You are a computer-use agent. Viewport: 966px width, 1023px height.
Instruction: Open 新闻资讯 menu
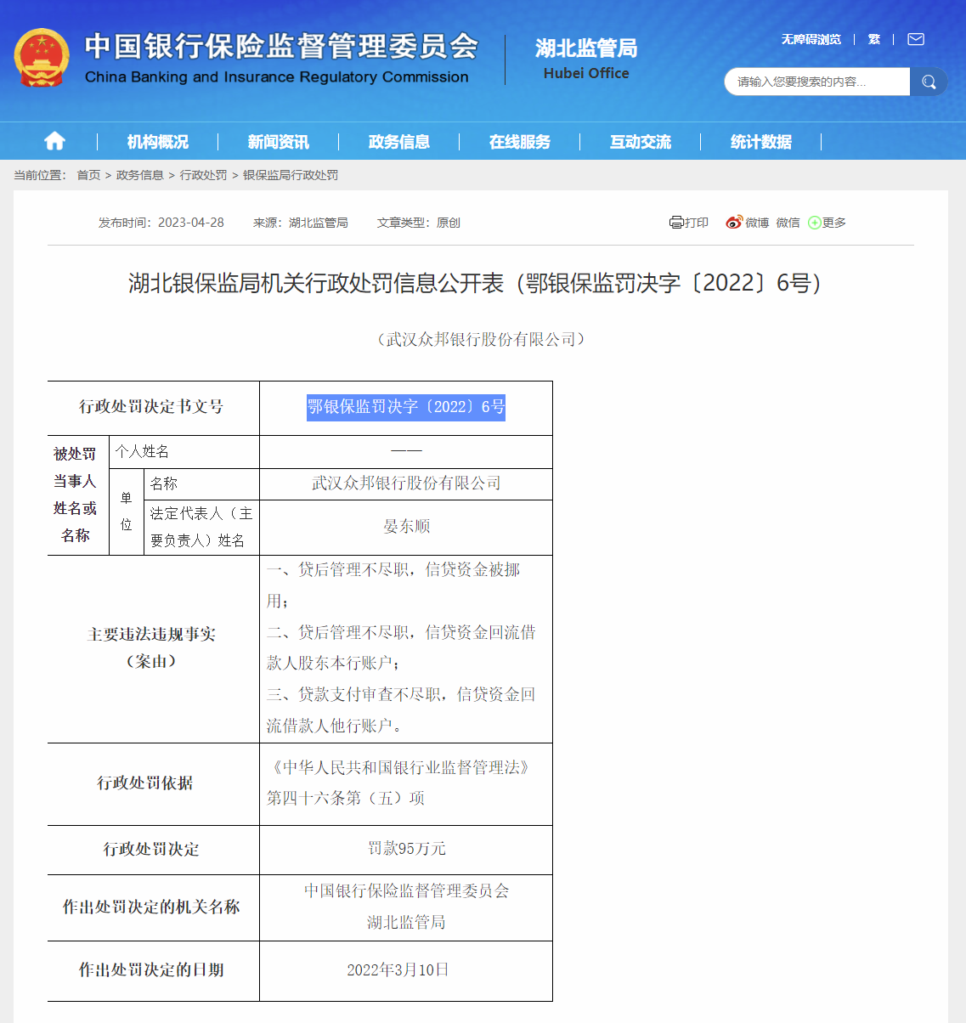279,142
